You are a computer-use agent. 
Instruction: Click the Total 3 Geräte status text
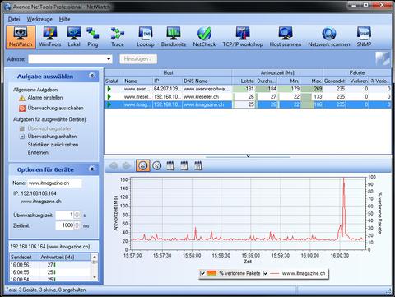click(46, 290)
